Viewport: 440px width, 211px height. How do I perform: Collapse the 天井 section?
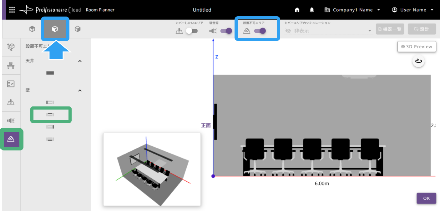80,61
